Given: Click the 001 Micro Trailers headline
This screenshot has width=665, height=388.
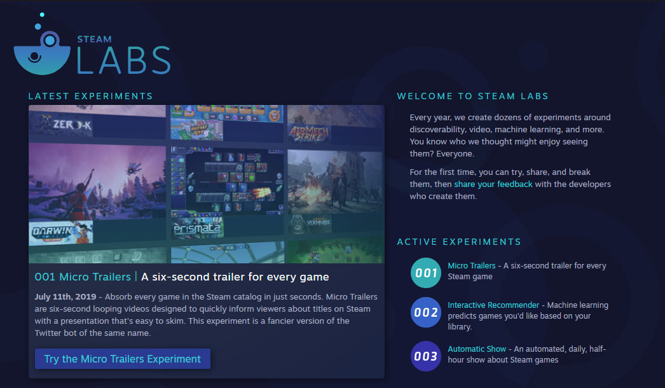Looking at the screenshot, I should [x=83, y=277].
